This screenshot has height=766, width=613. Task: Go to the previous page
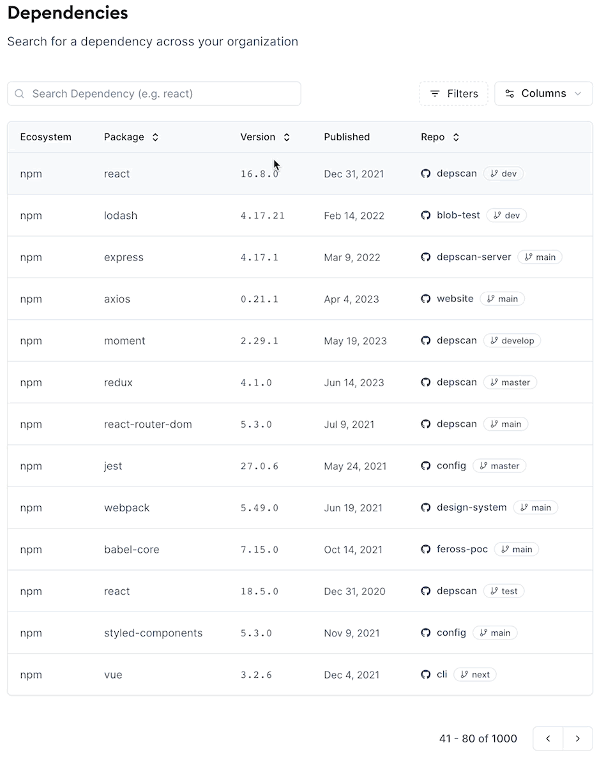tap(548, 739)
